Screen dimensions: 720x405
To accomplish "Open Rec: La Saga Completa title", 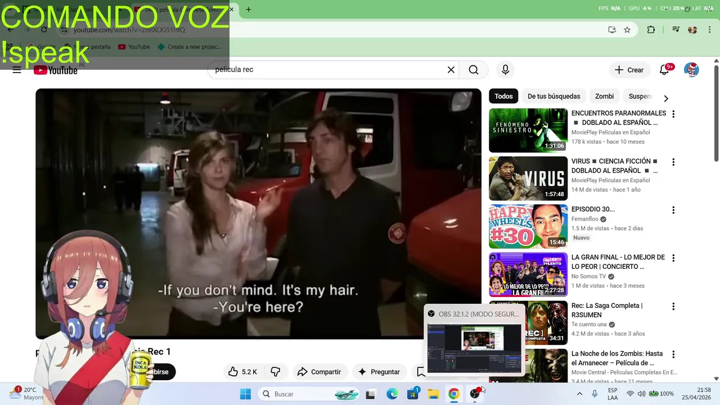I will (x=607, y=310).
